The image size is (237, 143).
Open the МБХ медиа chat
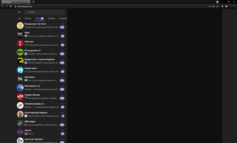[41, 123]
